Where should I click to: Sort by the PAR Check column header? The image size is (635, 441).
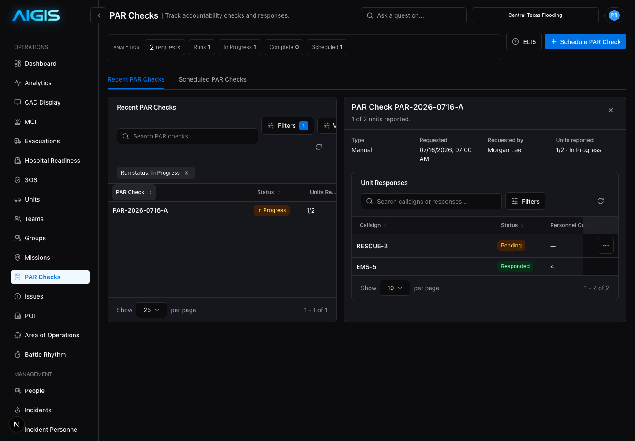pos(134,192)
